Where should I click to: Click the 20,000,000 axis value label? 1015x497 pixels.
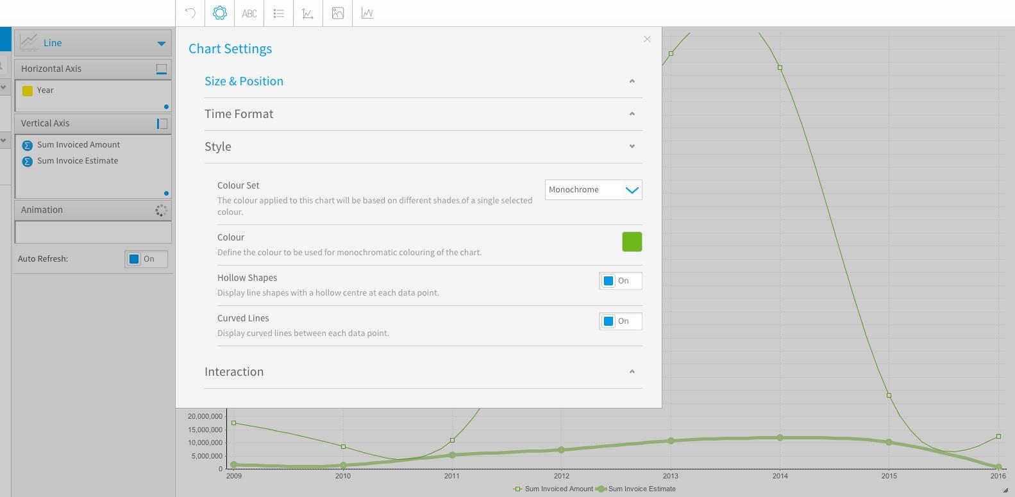coord(205,417)
